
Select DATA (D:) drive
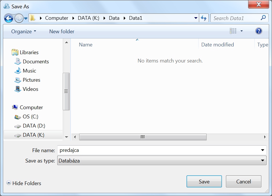coord(34,126)
